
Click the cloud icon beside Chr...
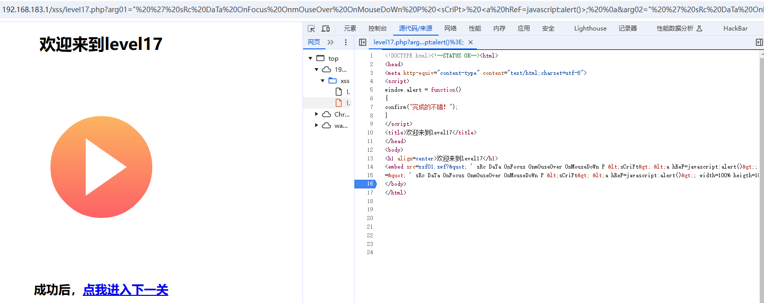pos(326,114)
